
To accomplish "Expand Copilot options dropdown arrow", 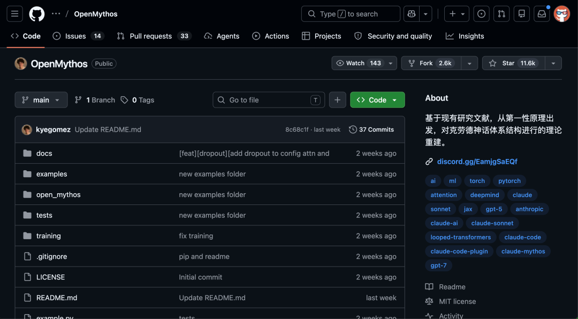I will click(x=425, y=14).
